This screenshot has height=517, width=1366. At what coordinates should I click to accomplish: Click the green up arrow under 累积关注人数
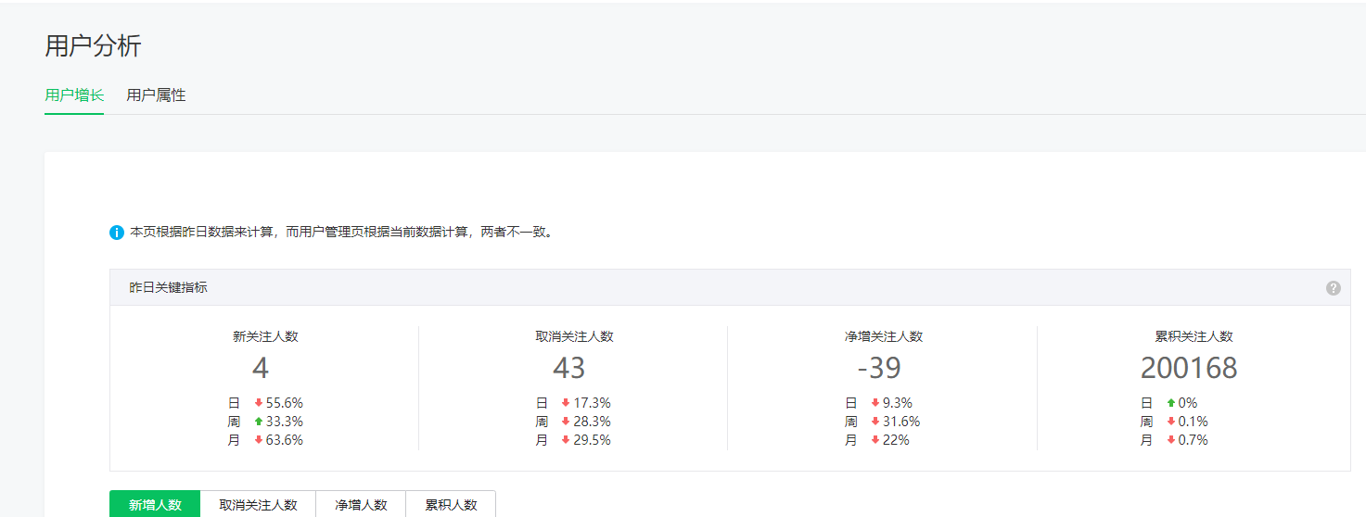pyautogui.click(x=1171, y=403)
